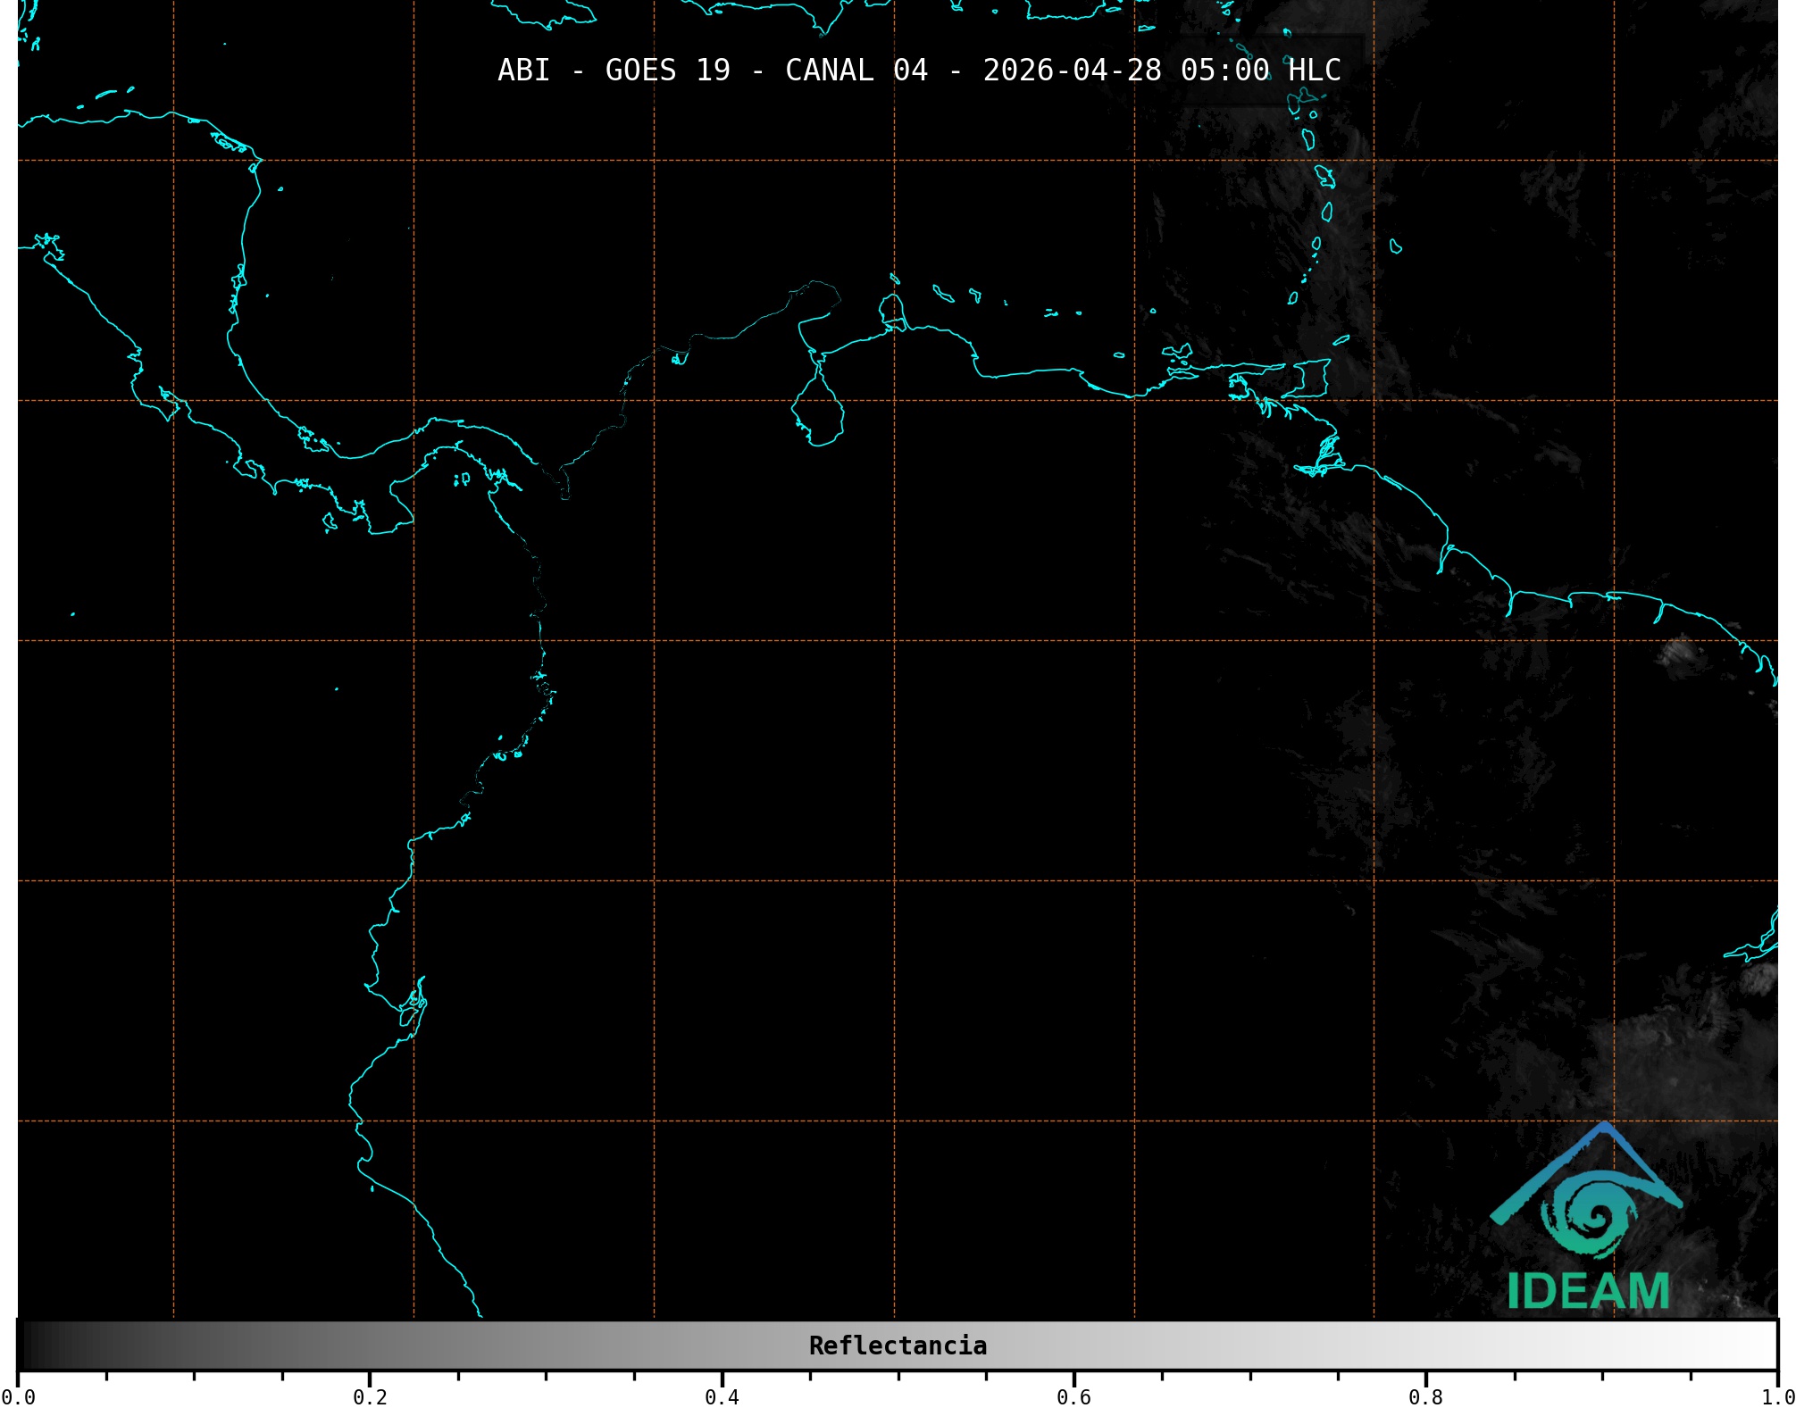Click the Barbados island outline east of the Antilles
Image resolution: width=1796 pixels, height=1408 pixels.
(1395, 246)
